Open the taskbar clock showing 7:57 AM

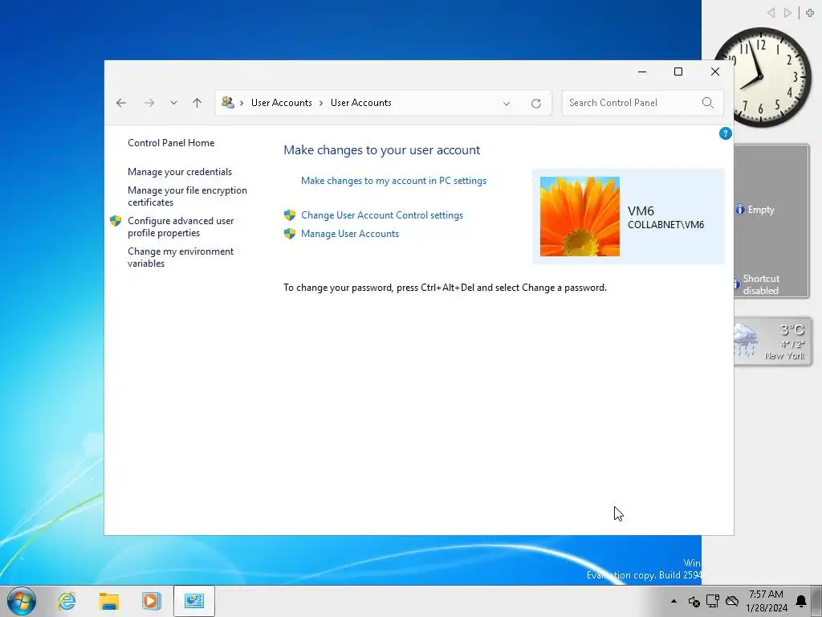(767, 601)
